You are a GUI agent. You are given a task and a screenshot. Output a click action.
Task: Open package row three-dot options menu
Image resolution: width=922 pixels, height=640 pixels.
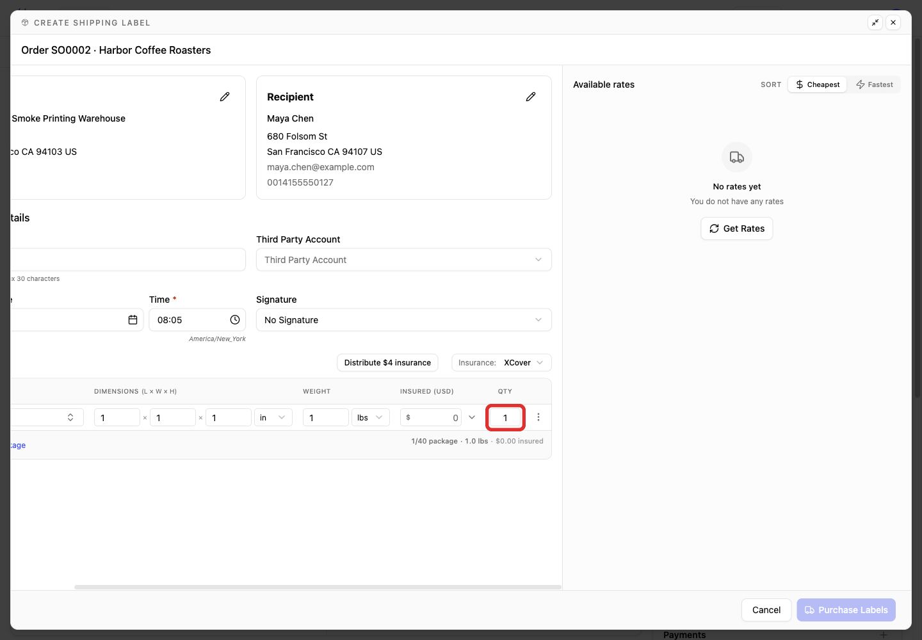coord(538,417)
